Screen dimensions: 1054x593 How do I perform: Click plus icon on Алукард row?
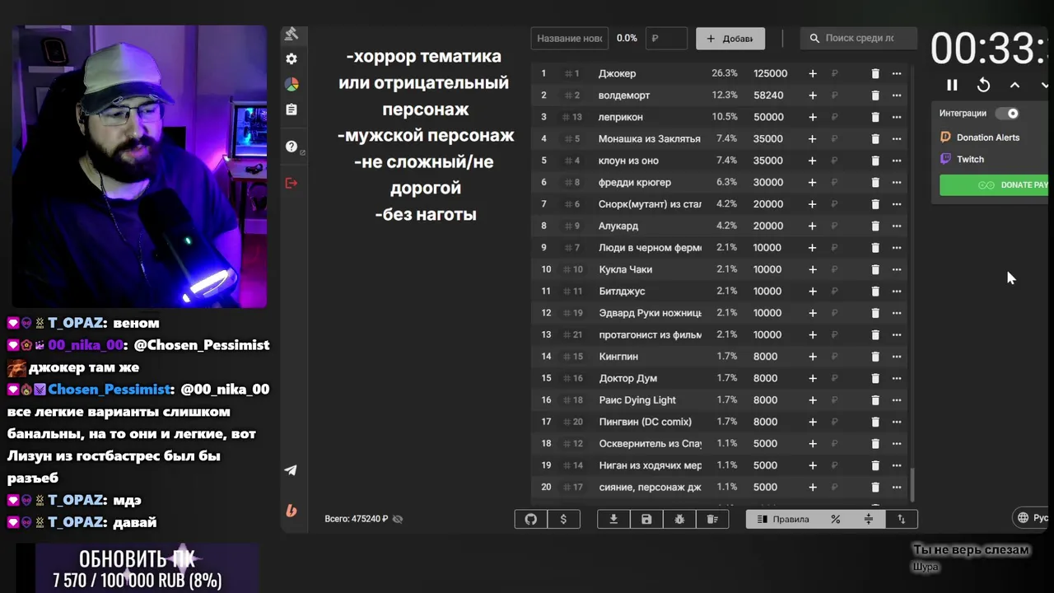813,226
